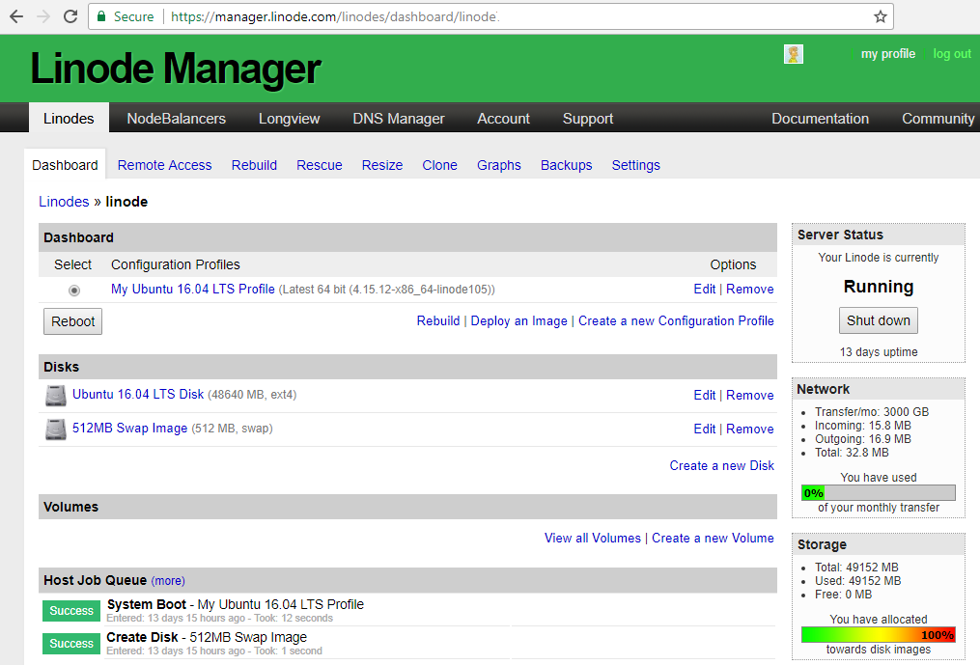Open the Rebuild sub-tab
Screen dimensions: 980x665
(x=254, y=165)
